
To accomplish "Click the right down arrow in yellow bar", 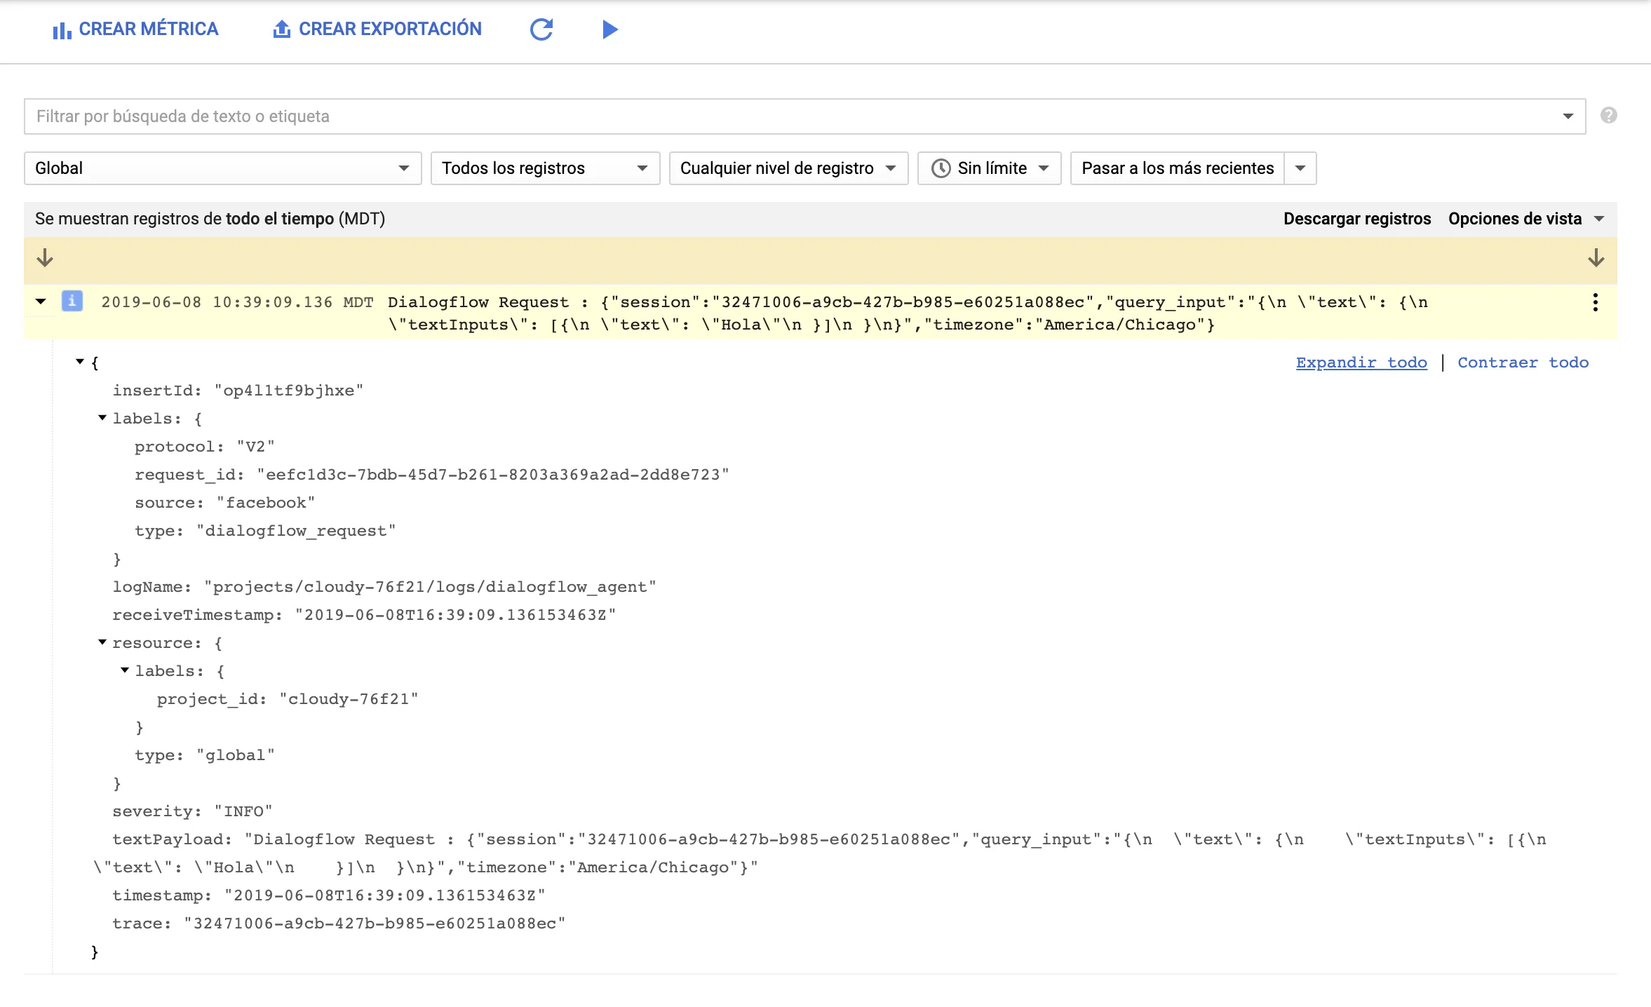I will point(1596,258).
